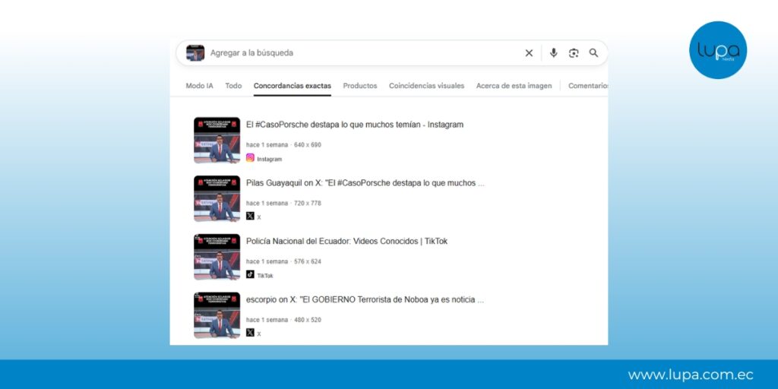Clear the search with the X icon

click(x=529, y=53)
